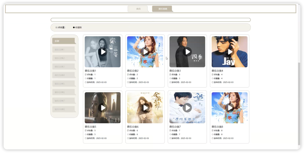Click the 发布时间 clock icon in card 音乐分类5

click(x=86, y=138)
